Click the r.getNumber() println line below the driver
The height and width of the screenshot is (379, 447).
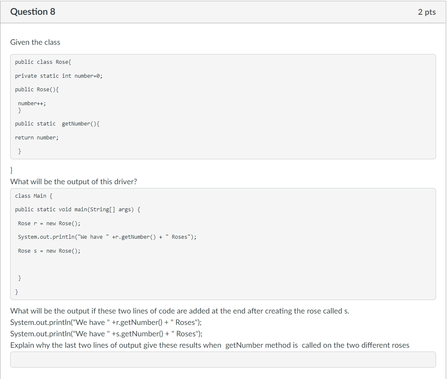tap(106, 322)
